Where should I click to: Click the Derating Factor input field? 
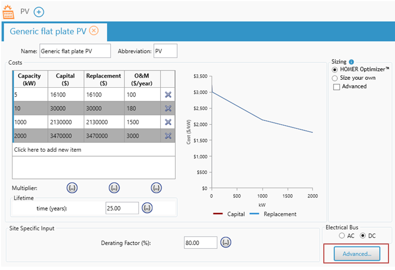(x=200, y=243)
